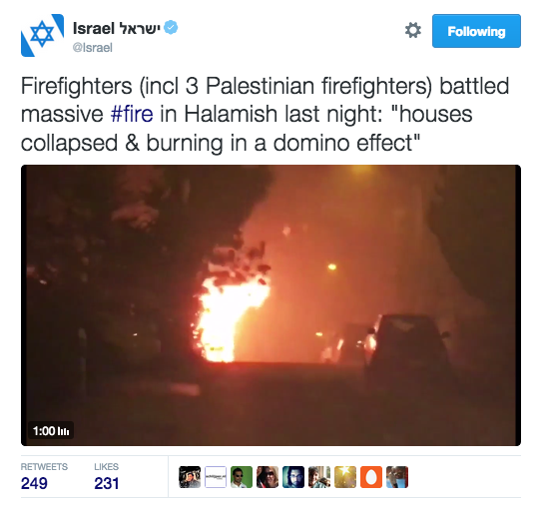
Task: Open the orange egg default avatar
Action: pos(371,477)
